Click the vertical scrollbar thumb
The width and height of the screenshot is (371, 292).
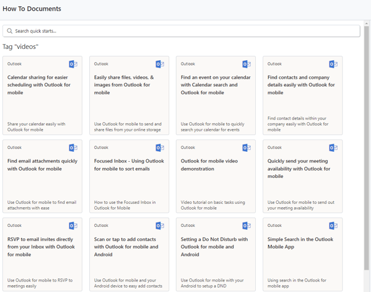coord(367,148)
